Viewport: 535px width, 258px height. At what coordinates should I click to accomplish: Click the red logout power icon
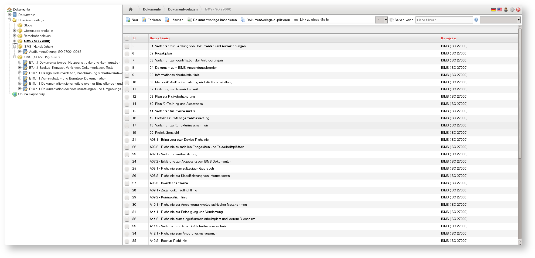pos(518,10)
